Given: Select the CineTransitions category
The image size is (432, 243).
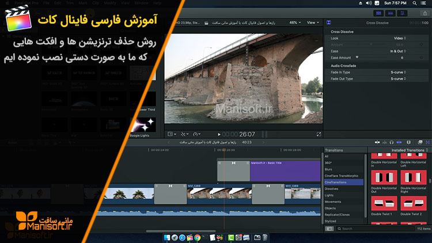Looking at the screenshot, I should pos(343,183).
